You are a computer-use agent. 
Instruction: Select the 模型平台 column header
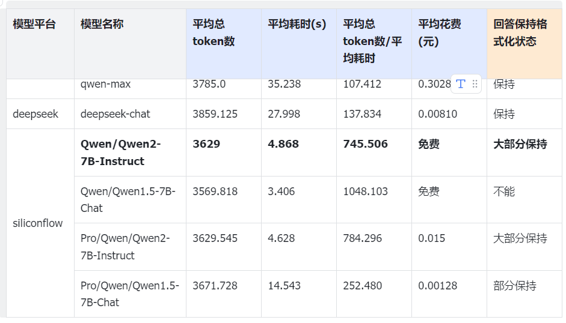[34, 25]
